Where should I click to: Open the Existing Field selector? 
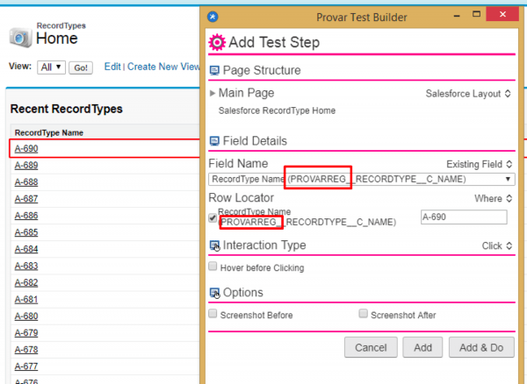coord(480,164)
